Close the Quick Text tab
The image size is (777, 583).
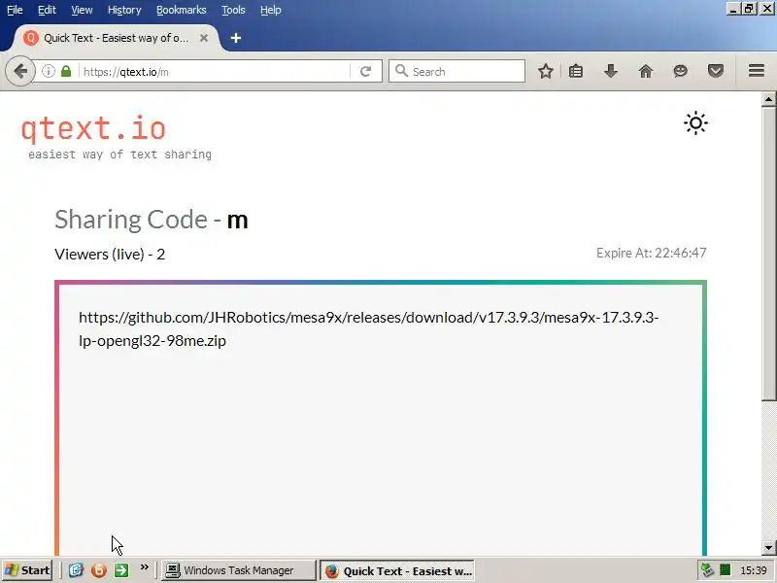tap(204, 38)
